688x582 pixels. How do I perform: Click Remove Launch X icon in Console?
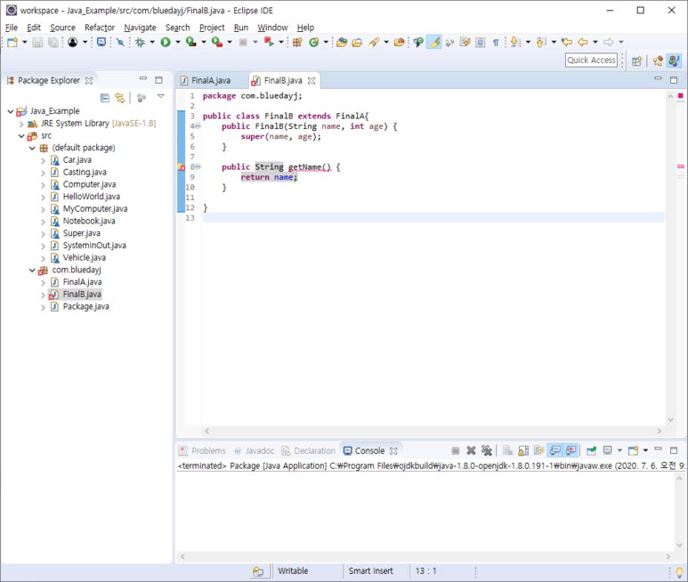pyautogui.click(x=471, y=450)
